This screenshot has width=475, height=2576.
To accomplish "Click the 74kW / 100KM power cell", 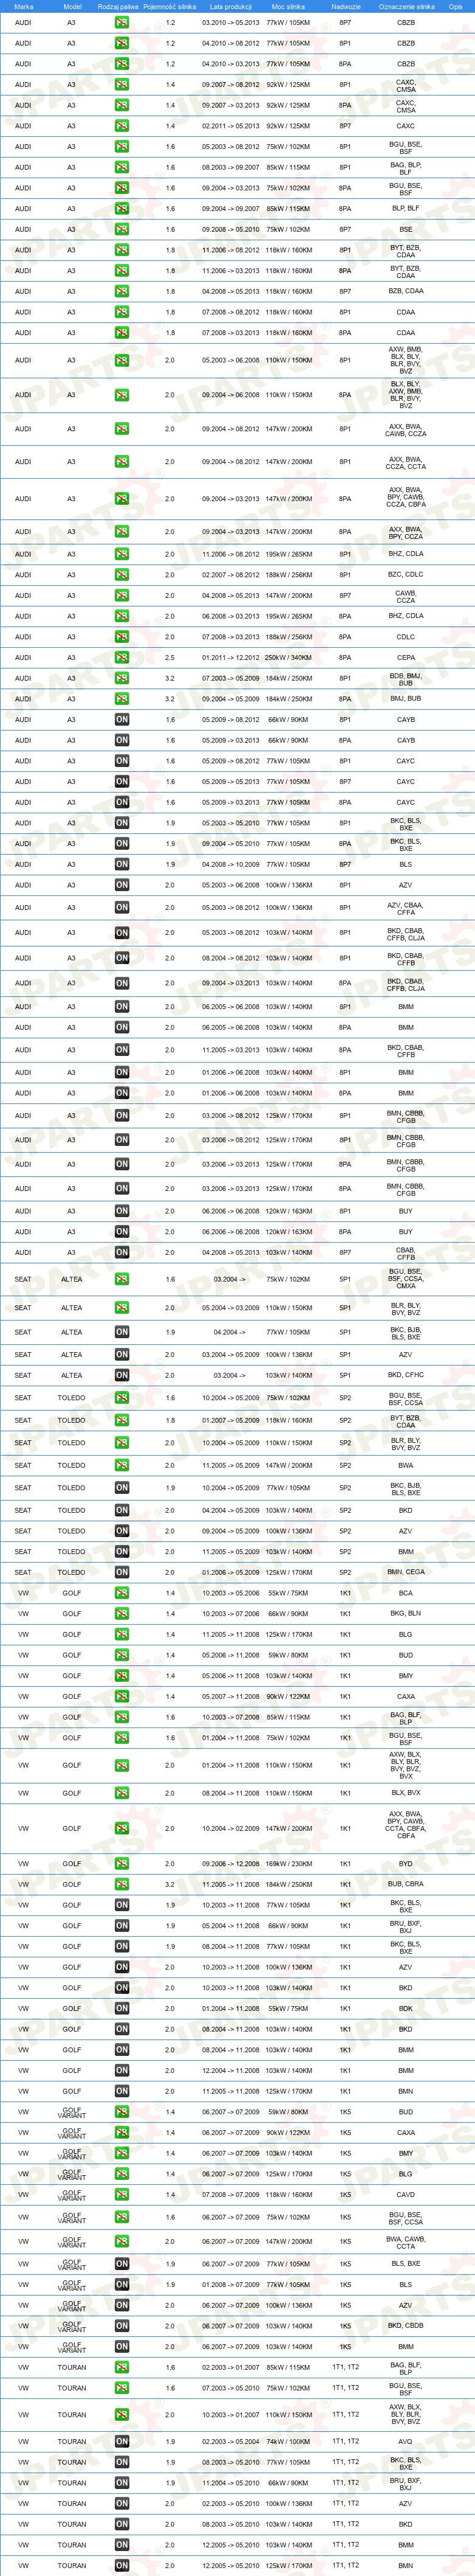I will [289, 2441].
